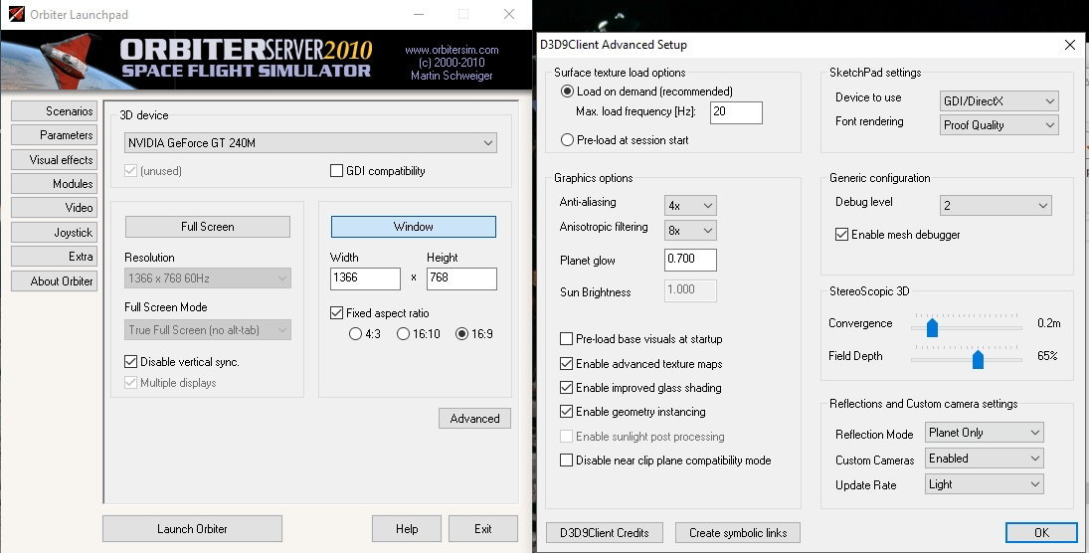The image size is (1089, 553).
Task: Expand the 3D device dropdown
Action: coord(310,143)
